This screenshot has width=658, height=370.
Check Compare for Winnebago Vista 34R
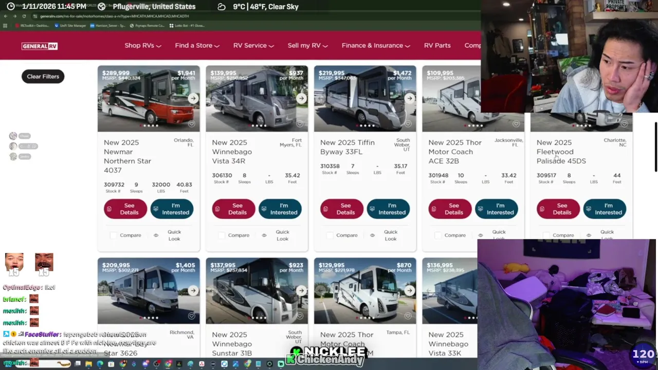point(222,235)
